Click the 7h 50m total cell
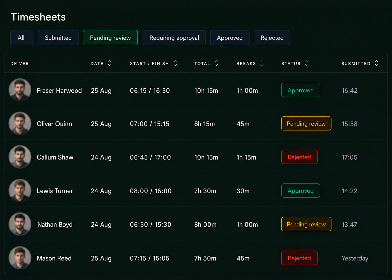This screenshot has height=280, width=392. pyautogui.click(x=205, y=258)
